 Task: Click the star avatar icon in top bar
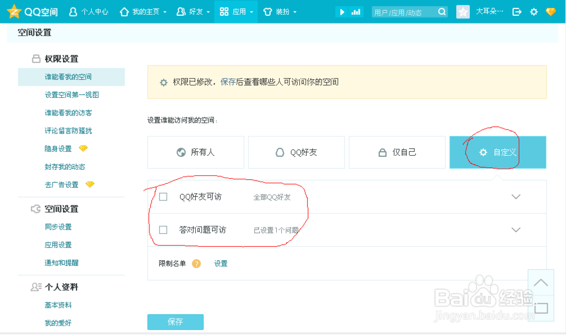(463, 12)
